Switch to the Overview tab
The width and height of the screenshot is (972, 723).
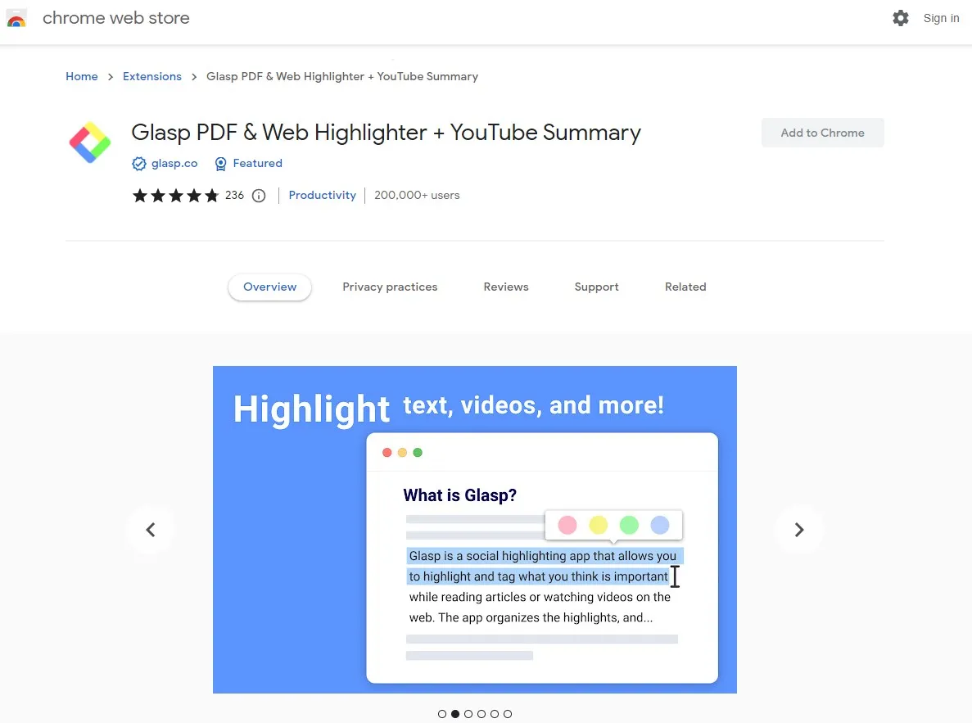(x=269, y=287)
